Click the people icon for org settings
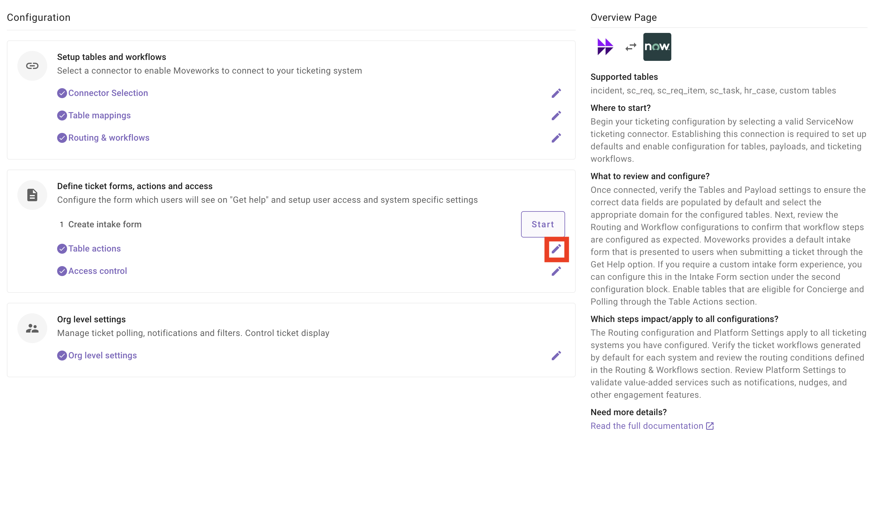Viewport: 875px width, 508px height. click(32, 328)
